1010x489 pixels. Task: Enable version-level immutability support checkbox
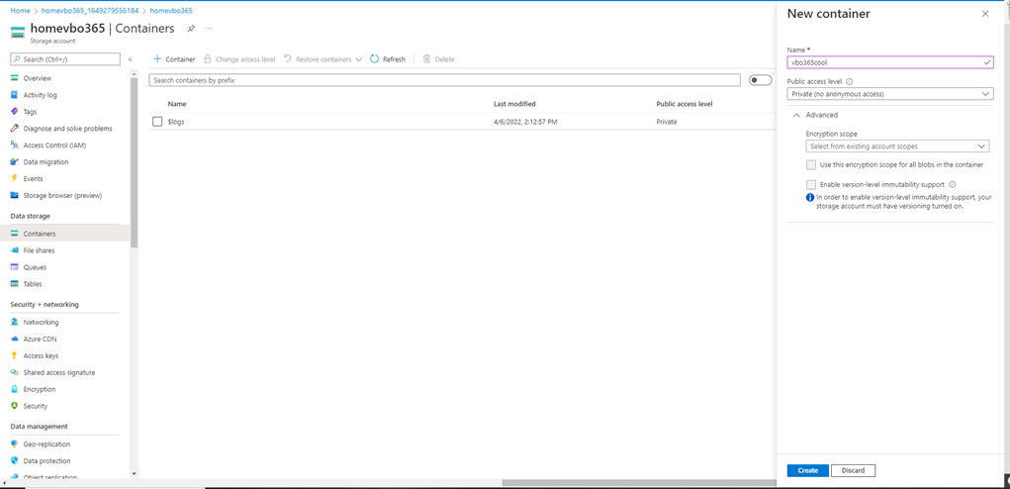coord(811,184)
